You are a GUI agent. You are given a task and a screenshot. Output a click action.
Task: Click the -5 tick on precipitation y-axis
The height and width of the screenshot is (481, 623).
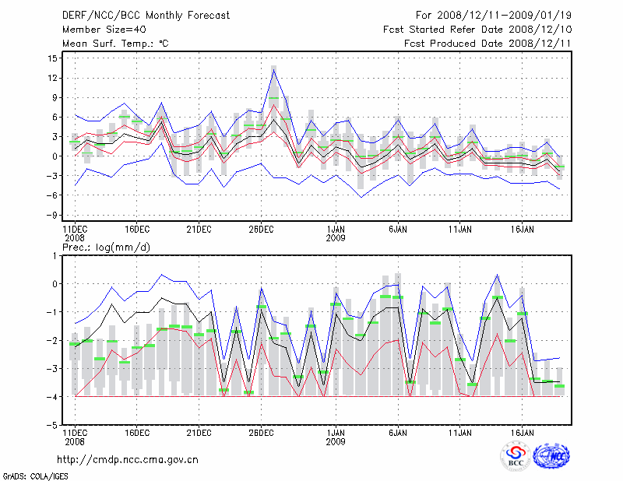coord(55,426)
